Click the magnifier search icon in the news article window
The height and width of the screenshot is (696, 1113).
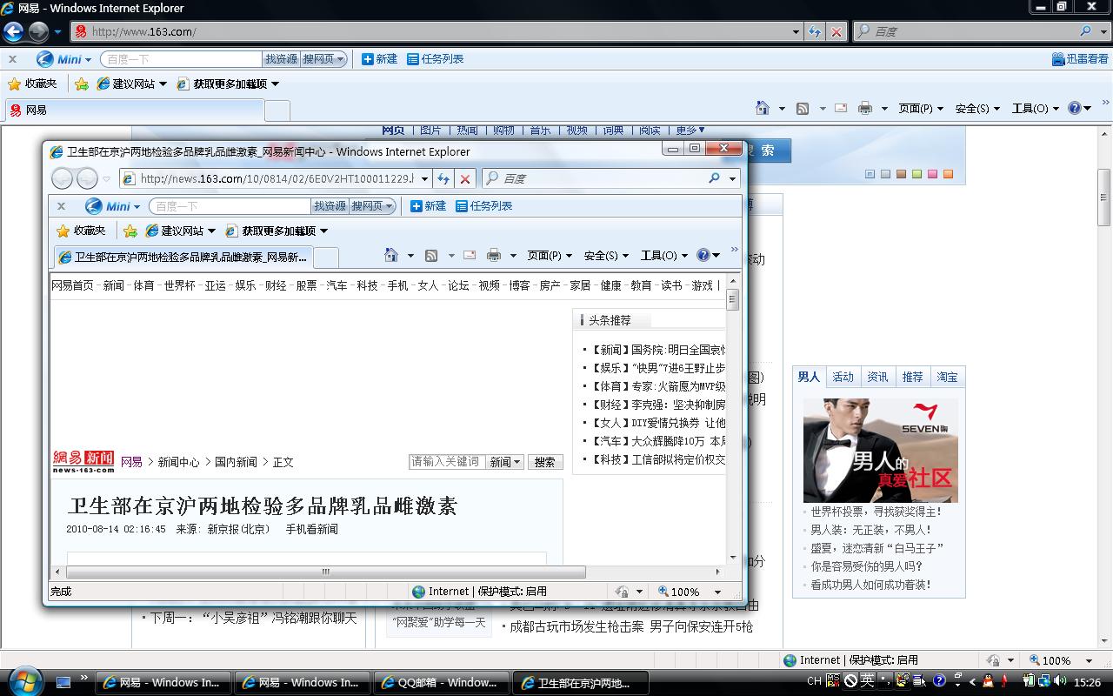point(714,178)
